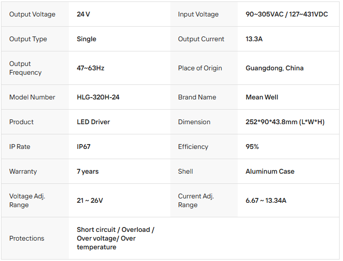Select the 13.3A output current value
The image size is (343, 261).
[x=254, y=39]
